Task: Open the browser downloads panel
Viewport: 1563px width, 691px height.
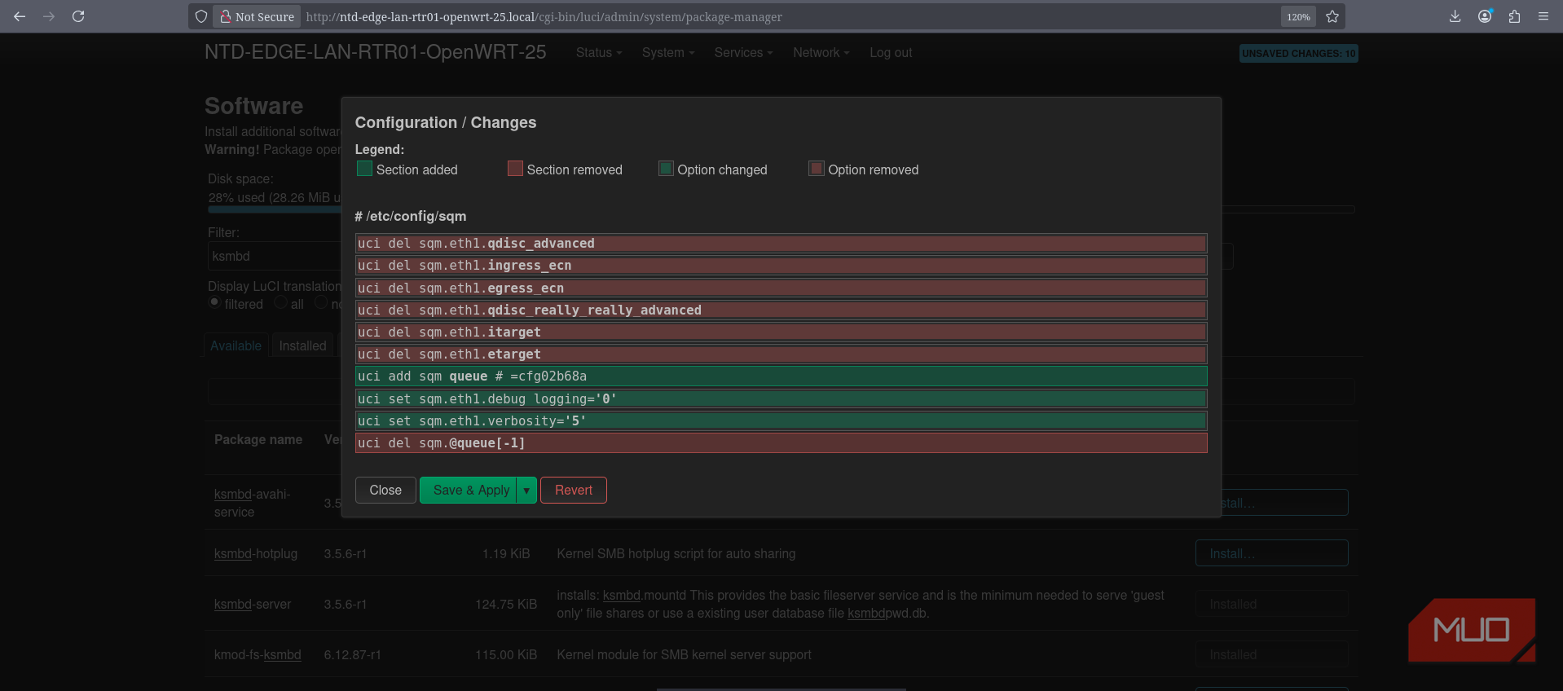Action: pyautogui.click(x=1455, y=16)
